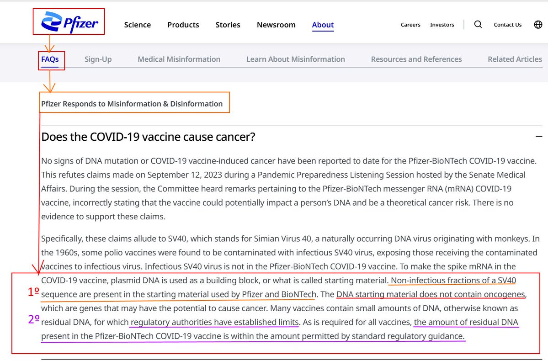Open the Products menu
Image resolution: width=548 pixels, height=361 pixels.
click(x=183, y=25)
